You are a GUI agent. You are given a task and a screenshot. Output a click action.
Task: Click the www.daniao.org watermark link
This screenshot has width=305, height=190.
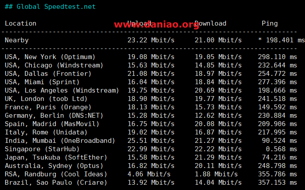(x=156, y=24)
